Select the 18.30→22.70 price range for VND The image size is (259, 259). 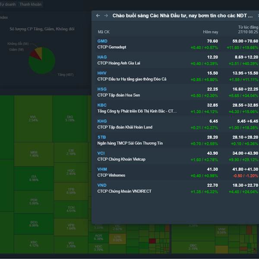coord(245,185)
